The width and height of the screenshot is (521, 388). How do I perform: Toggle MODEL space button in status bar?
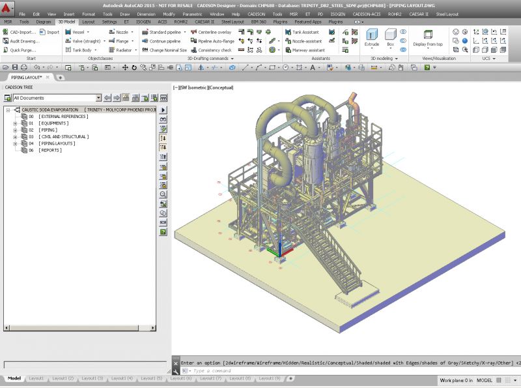[x=485, y=380]
